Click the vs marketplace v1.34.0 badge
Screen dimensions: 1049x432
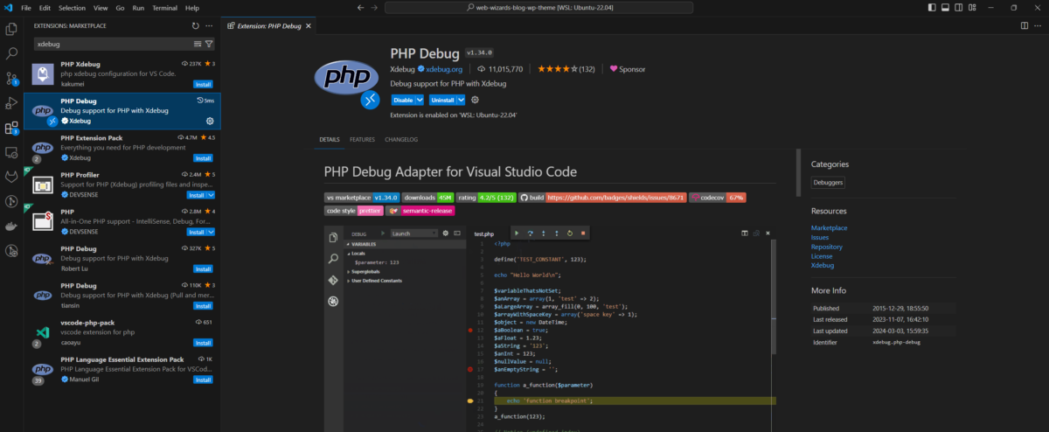pos(362,198)
